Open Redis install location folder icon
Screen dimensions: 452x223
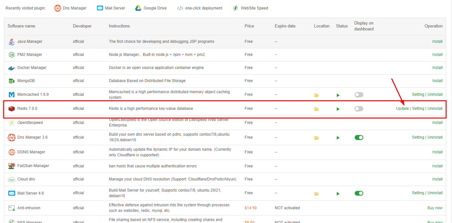point(316,109)
